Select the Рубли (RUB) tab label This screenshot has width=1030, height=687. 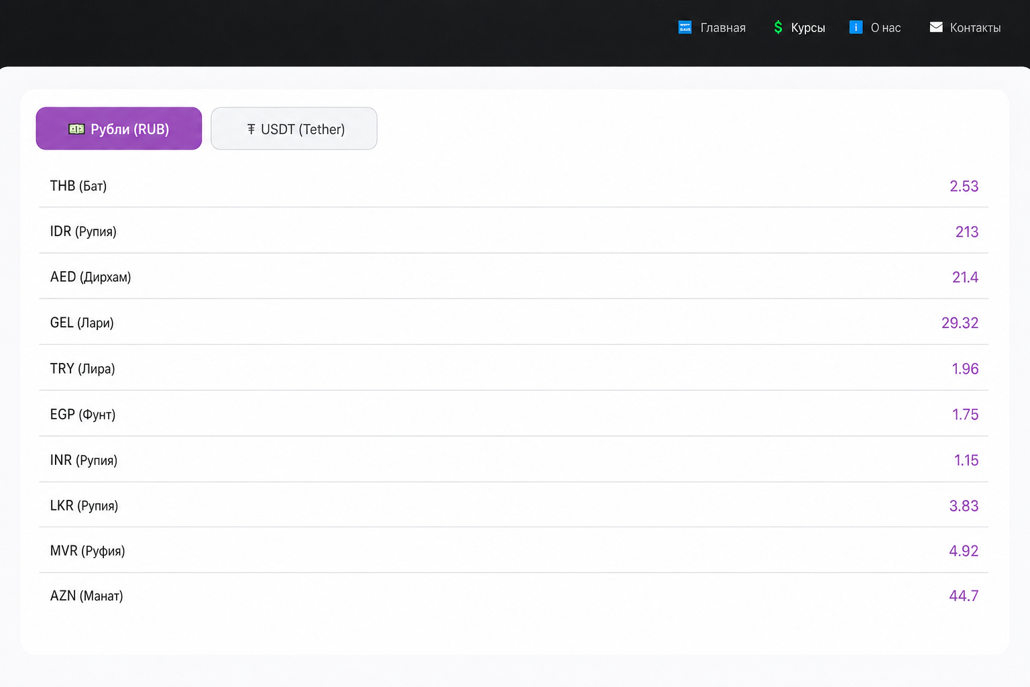tap(130, 129)
